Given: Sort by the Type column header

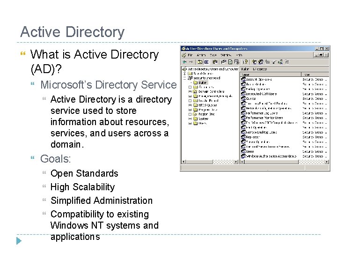Looking at the screenshot, I should click(x=315, y=74).
